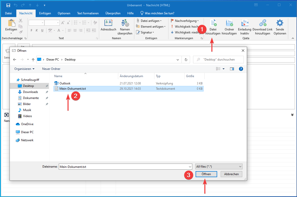297x197 pixels.
Task: Click the Abbrechen button
Action: click(231, 174)
